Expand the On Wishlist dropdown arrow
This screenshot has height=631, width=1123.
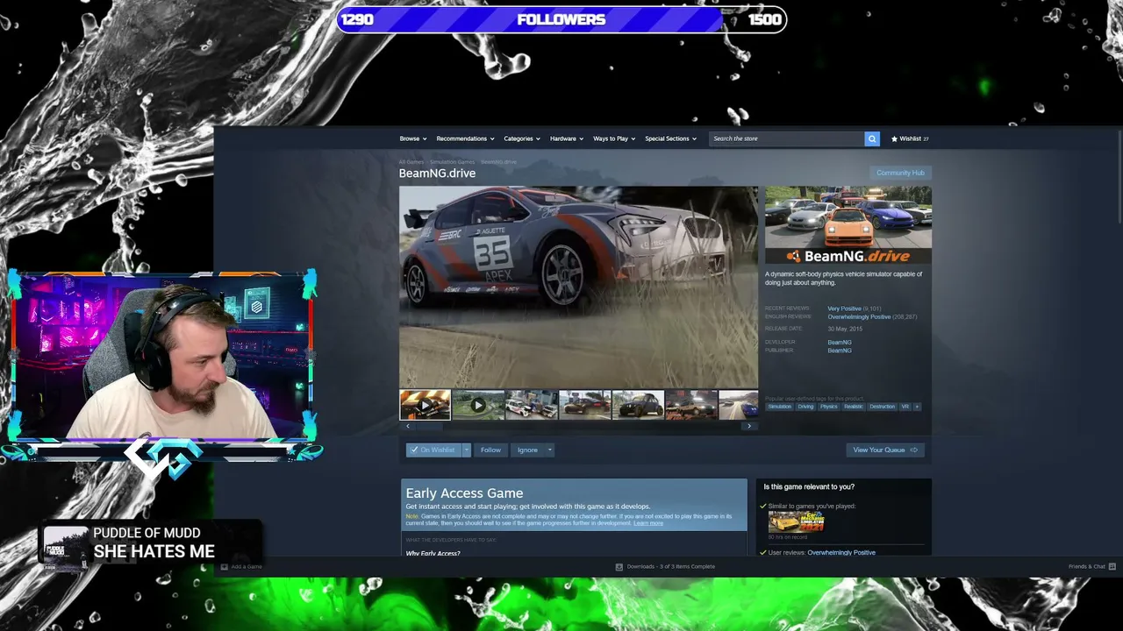point(467,450)
